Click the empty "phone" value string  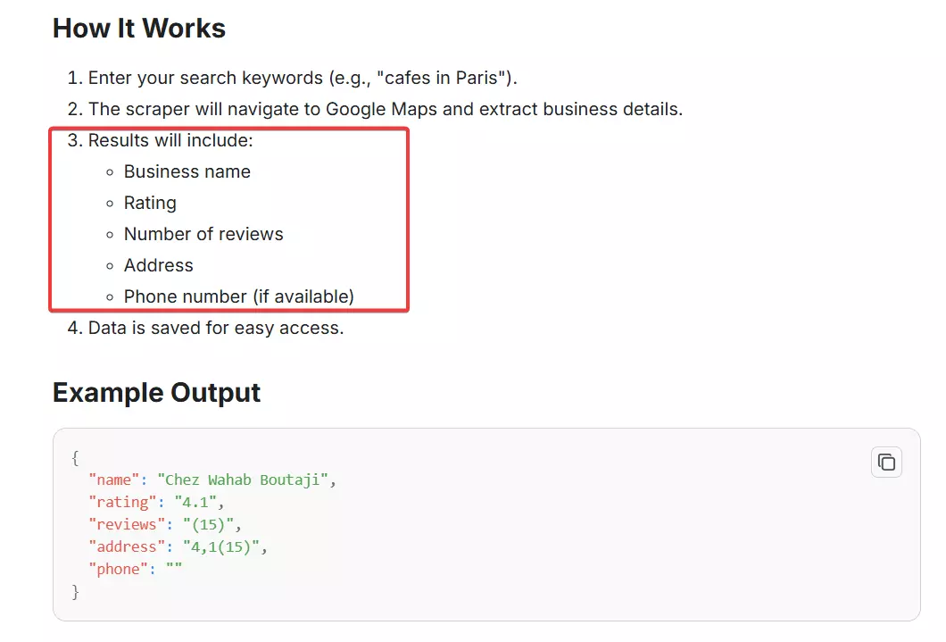pos(176,569)
